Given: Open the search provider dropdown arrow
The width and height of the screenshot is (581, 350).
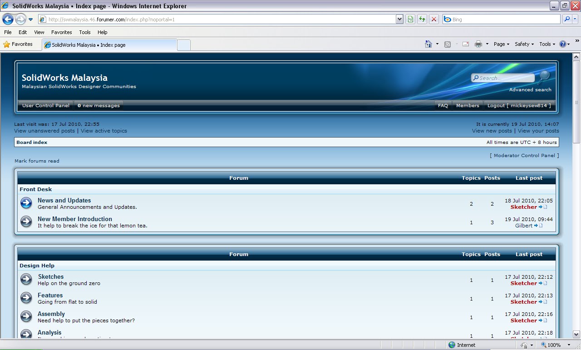Looking at the screenshot, I should point(575,20).
